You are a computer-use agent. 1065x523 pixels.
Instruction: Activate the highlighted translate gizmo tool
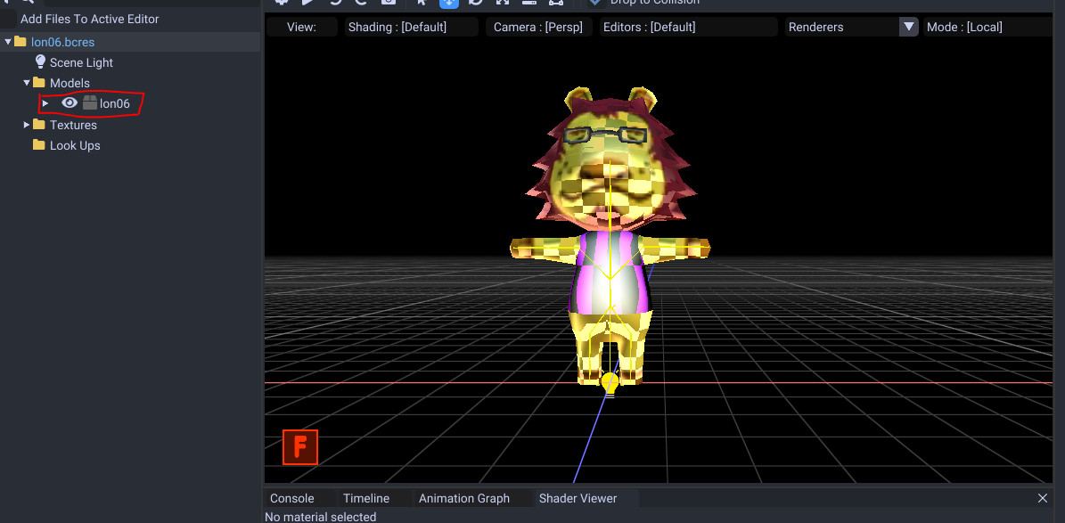(448, 4)
